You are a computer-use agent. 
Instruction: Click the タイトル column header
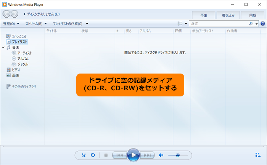coord(62,31)
